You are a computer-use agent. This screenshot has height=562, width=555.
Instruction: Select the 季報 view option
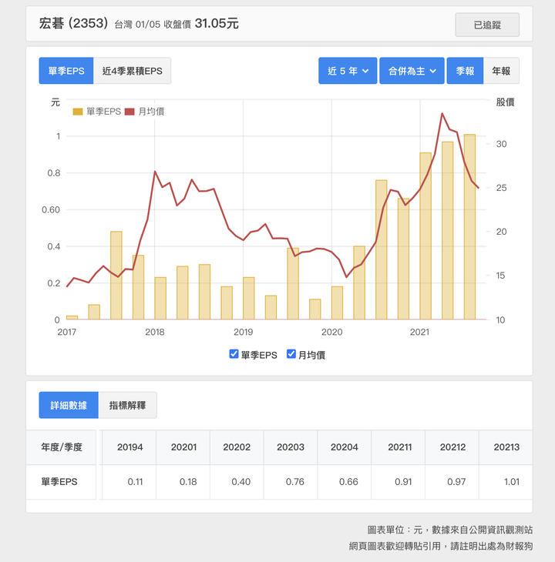coord(465,71)
